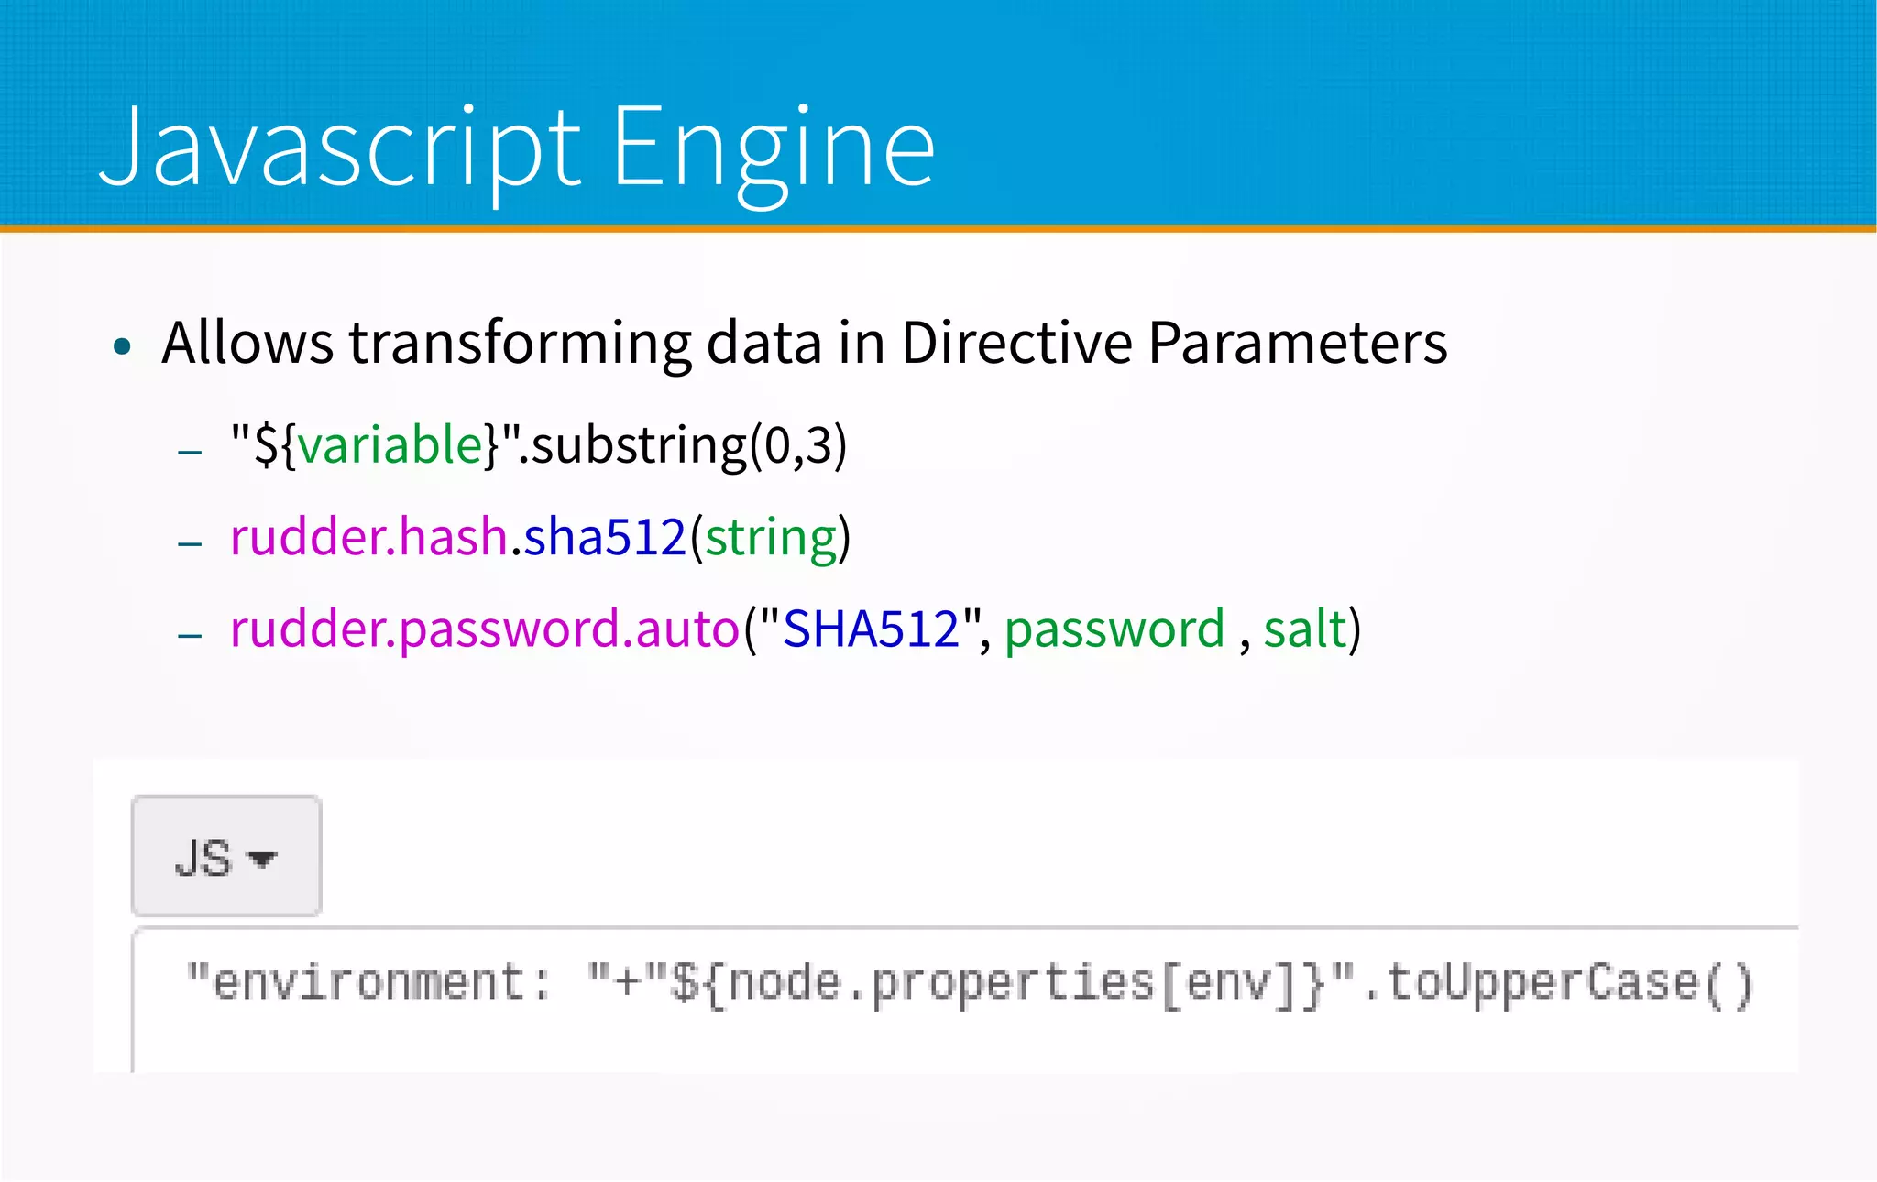1877x1182 pixels.
Task: Click the environment JavaScript expression input field
Action: tap(965, 999)
